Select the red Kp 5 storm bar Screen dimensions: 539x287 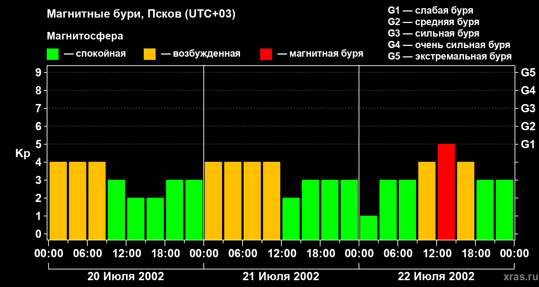446,192
